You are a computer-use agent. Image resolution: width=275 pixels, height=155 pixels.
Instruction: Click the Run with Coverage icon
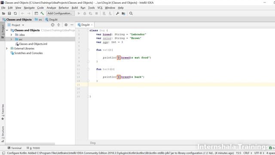(91, 13)
